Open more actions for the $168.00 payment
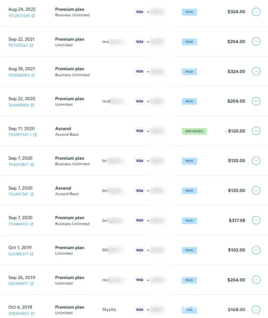Viewport: 268px width, 318px height. point(256,310)
